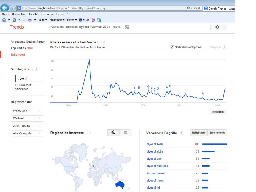Open the RSS feeds dropdown arrow
The height and width of the screenshot is (192, 256).
19,20
